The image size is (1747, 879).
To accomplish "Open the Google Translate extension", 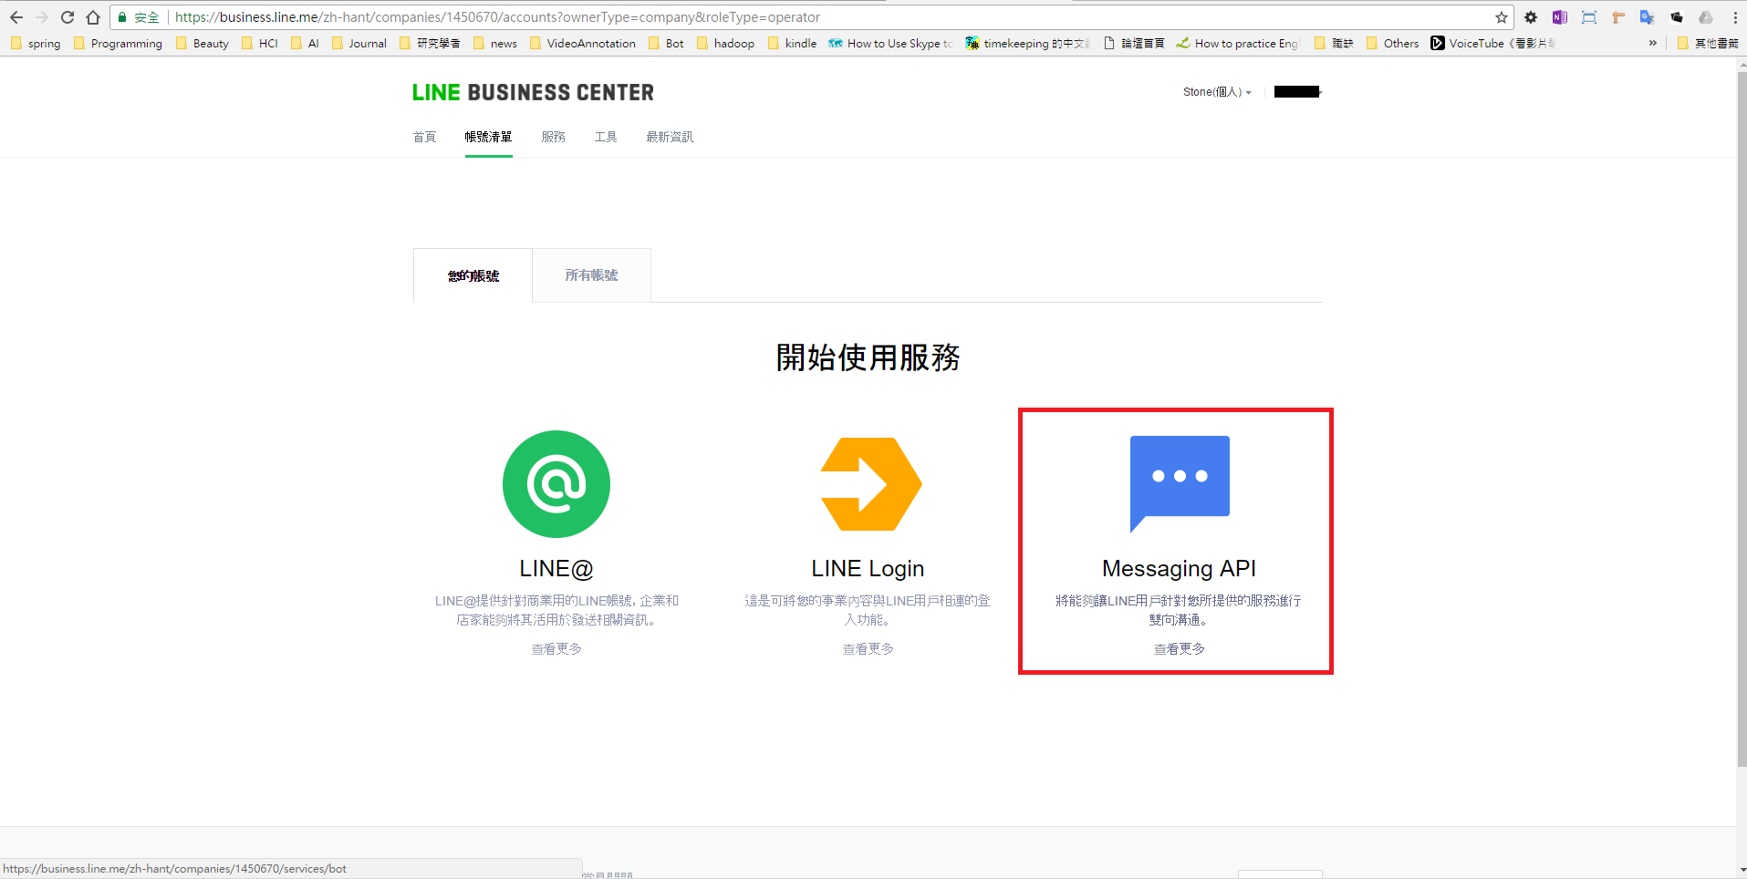I will tap(1648, 17).
